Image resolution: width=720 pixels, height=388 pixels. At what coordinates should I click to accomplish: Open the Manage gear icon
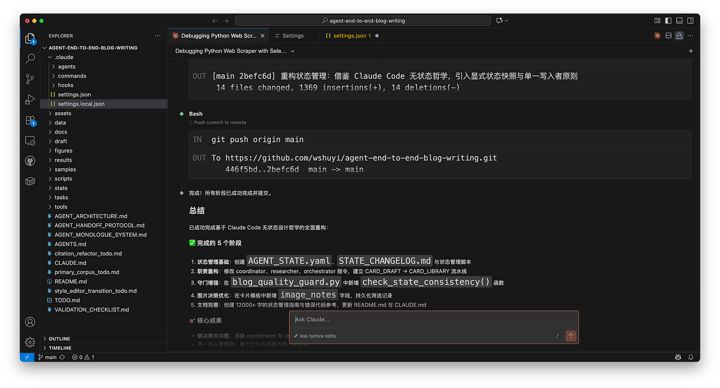coord(30,342)
